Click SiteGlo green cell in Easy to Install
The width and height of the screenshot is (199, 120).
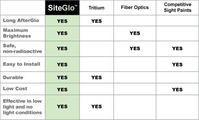tap(62, 64)
